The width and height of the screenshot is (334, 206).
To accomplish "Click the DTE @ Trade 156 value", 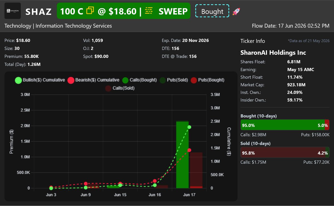I will [193, 57].
